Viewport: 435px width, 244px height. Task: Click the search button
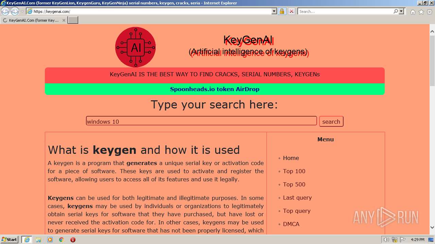pos(331,121)
